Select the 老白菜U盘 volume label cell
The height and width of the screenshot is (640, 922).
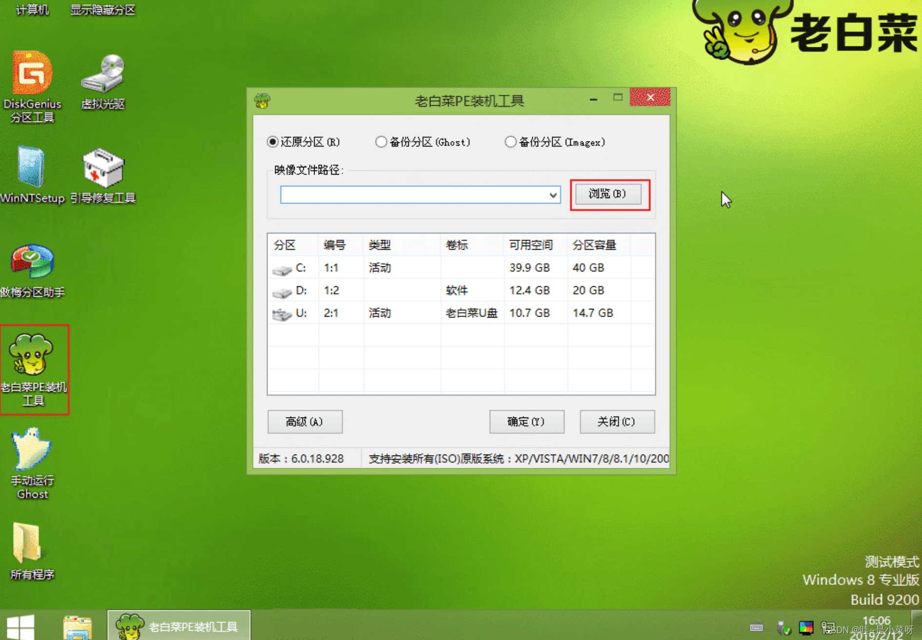[472, 313]
